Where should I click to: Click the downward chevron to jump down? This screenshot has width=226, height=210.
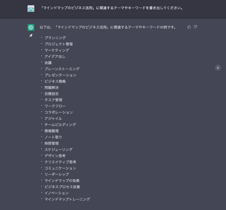coord(218,67)
